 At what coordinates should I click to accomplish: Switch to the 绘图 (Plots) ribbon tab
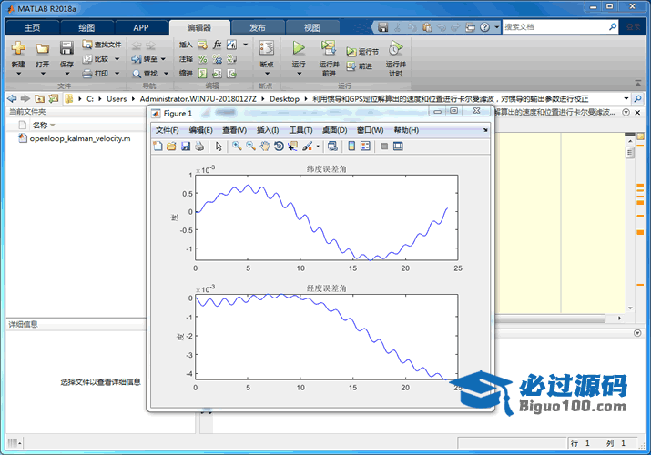86,27
